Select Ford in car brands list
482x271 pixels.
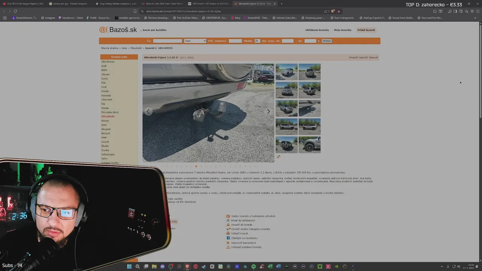tap(104, 87)
